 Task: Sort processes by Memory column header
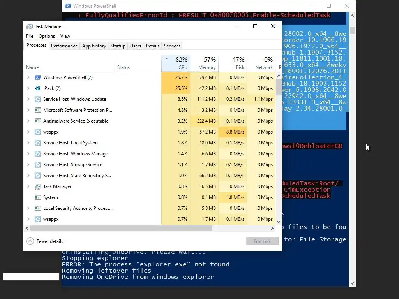pos(204,63)
